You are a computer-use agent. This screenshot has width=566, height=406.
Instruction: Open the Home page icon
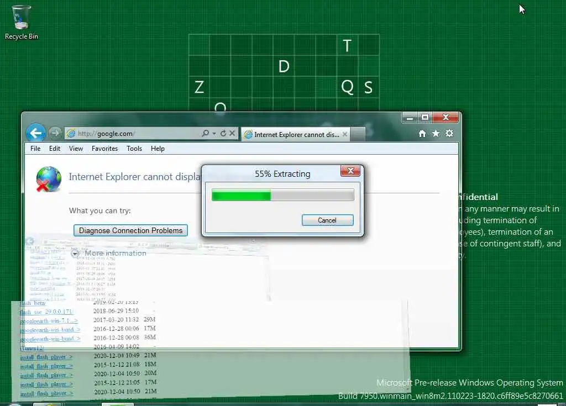(x=422, y=134)
